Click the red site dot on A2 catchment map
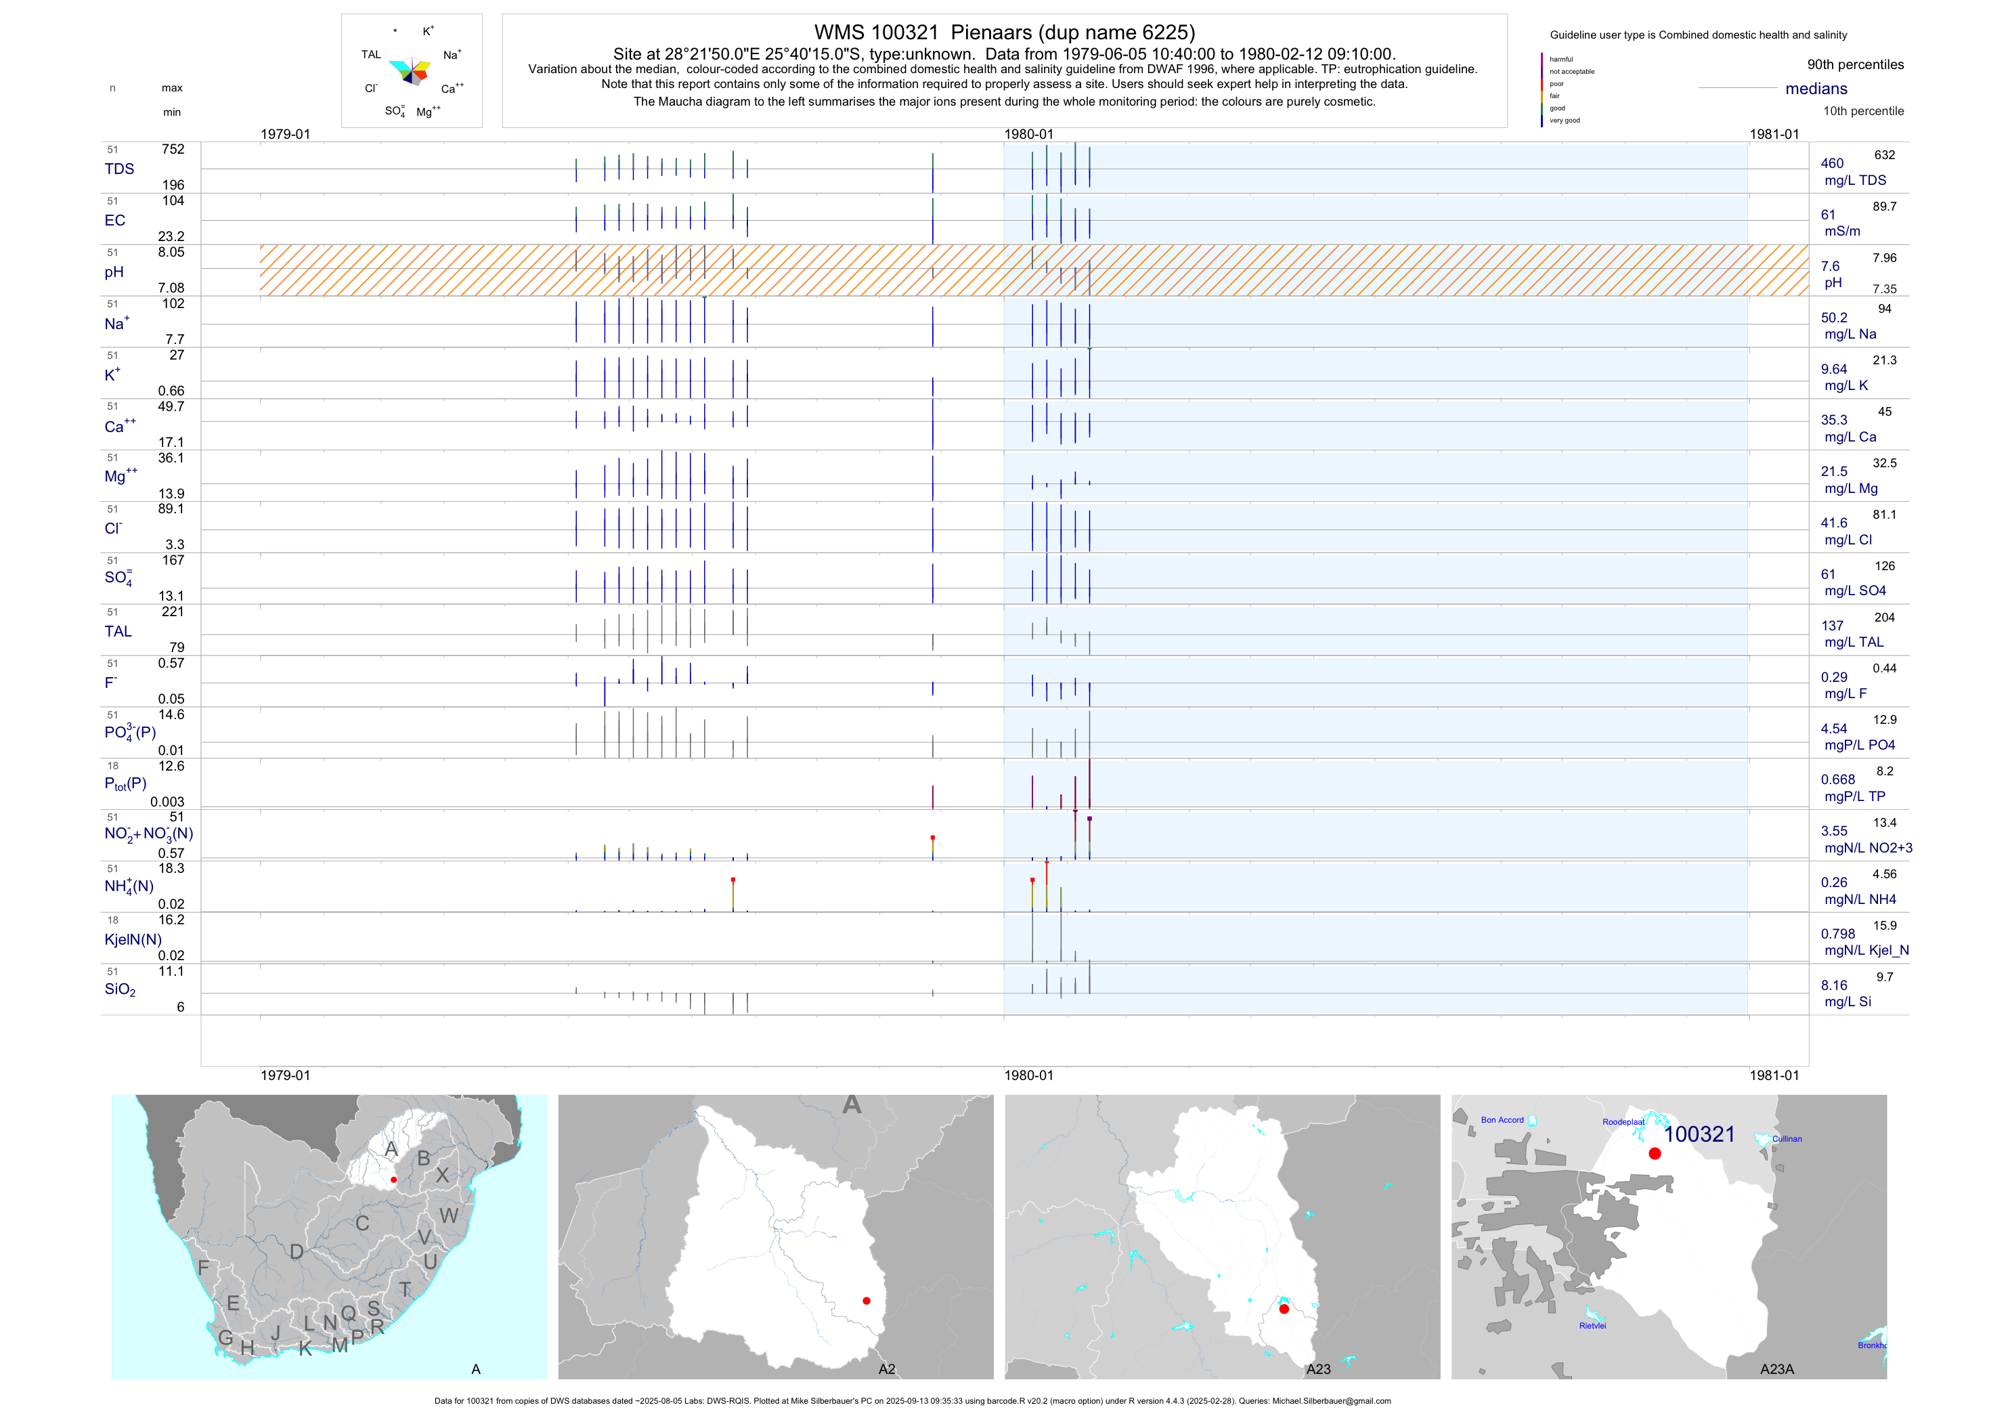Image resolution: width=2010 pixels, height=1422 pixels. (866, 1300)
